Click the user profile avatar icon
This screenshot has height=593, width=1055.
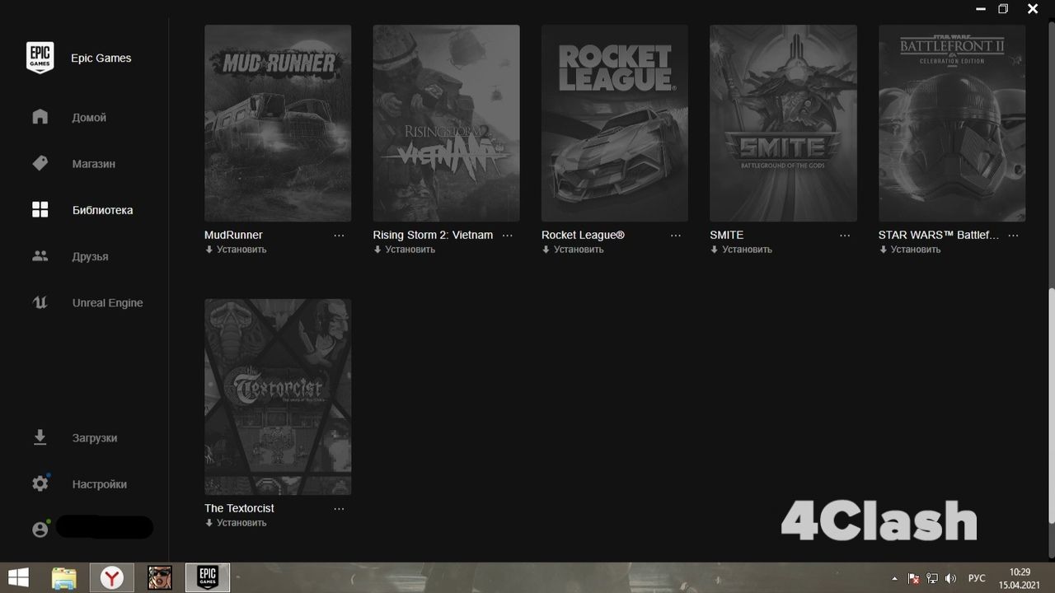pyautogui.click(x=40, y=530)
